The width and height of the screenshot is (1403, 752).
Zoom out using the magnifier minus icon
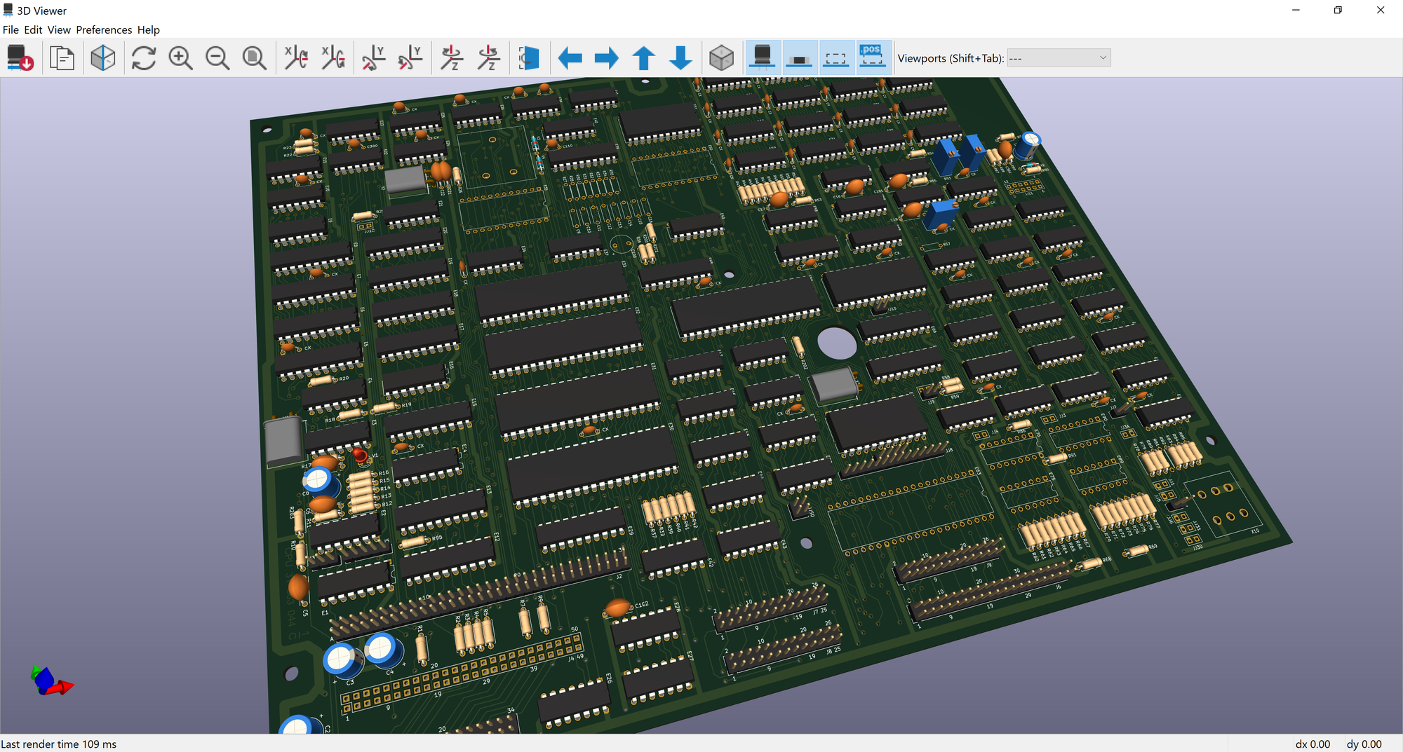217,58
